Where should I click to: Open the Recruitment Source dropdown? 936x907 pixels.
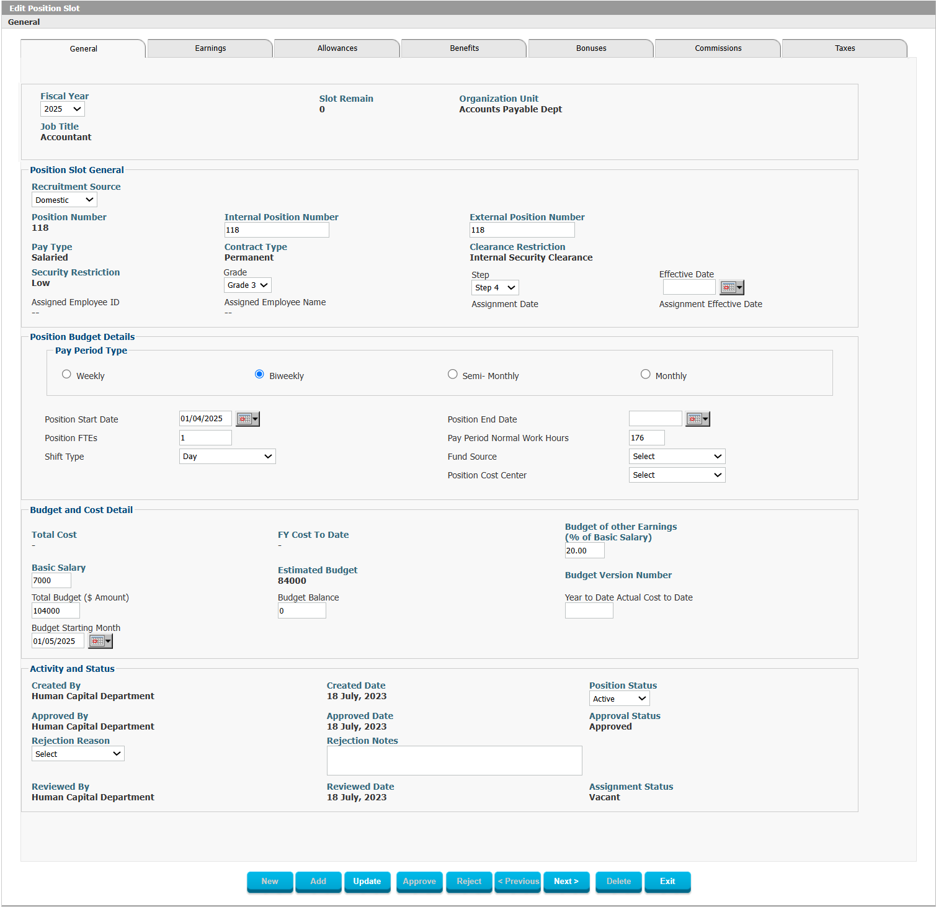coord(64,199)
